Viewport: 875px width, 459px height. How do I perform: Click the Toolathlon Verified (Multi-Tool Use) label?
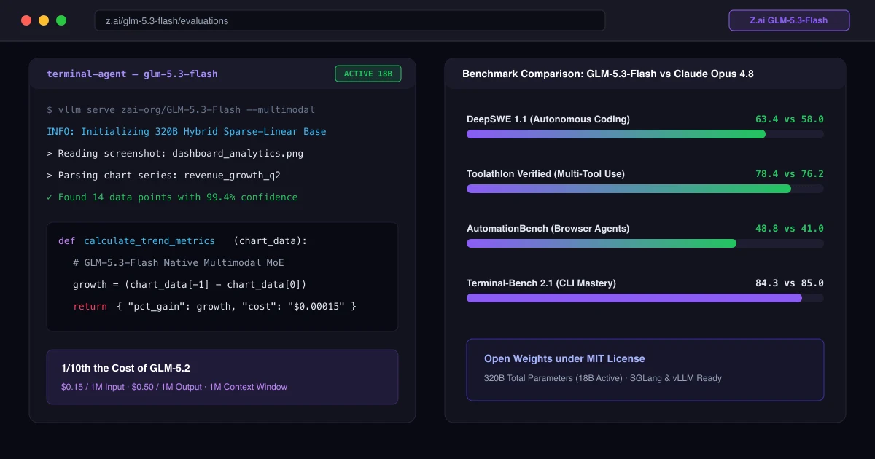pos(545,173)
